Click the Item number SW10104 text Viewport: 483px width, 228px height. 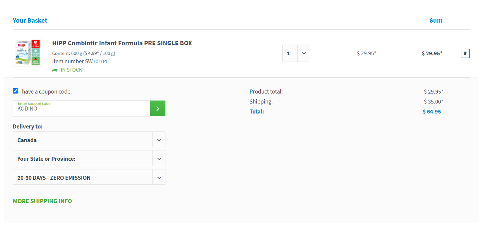coord(80,61)
